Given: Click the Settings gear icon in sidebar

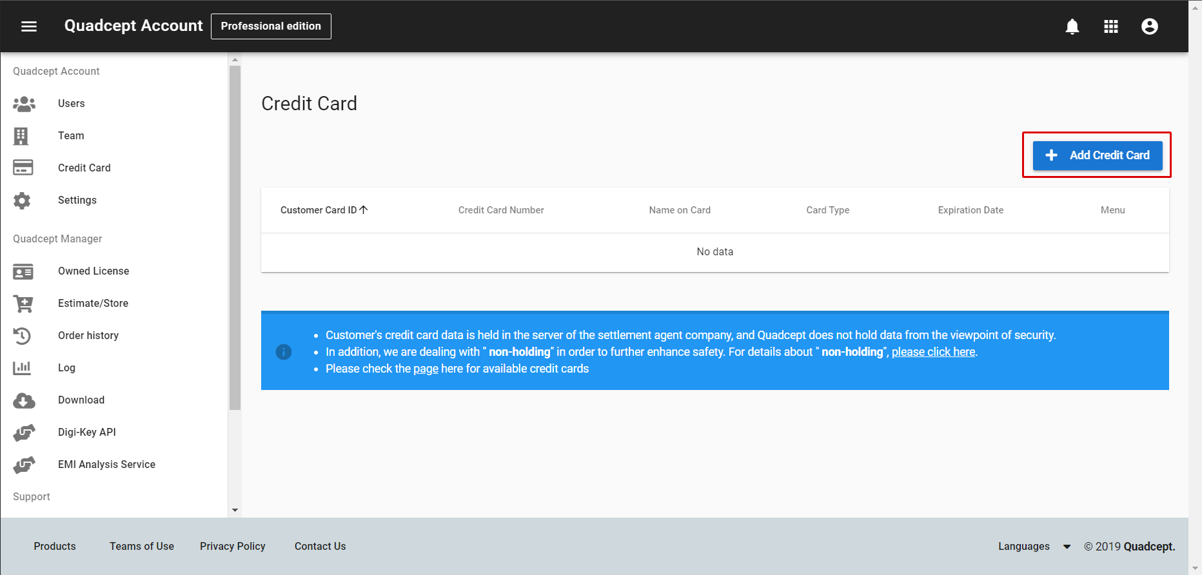Looking at the screenshot, I should [22, 200].
